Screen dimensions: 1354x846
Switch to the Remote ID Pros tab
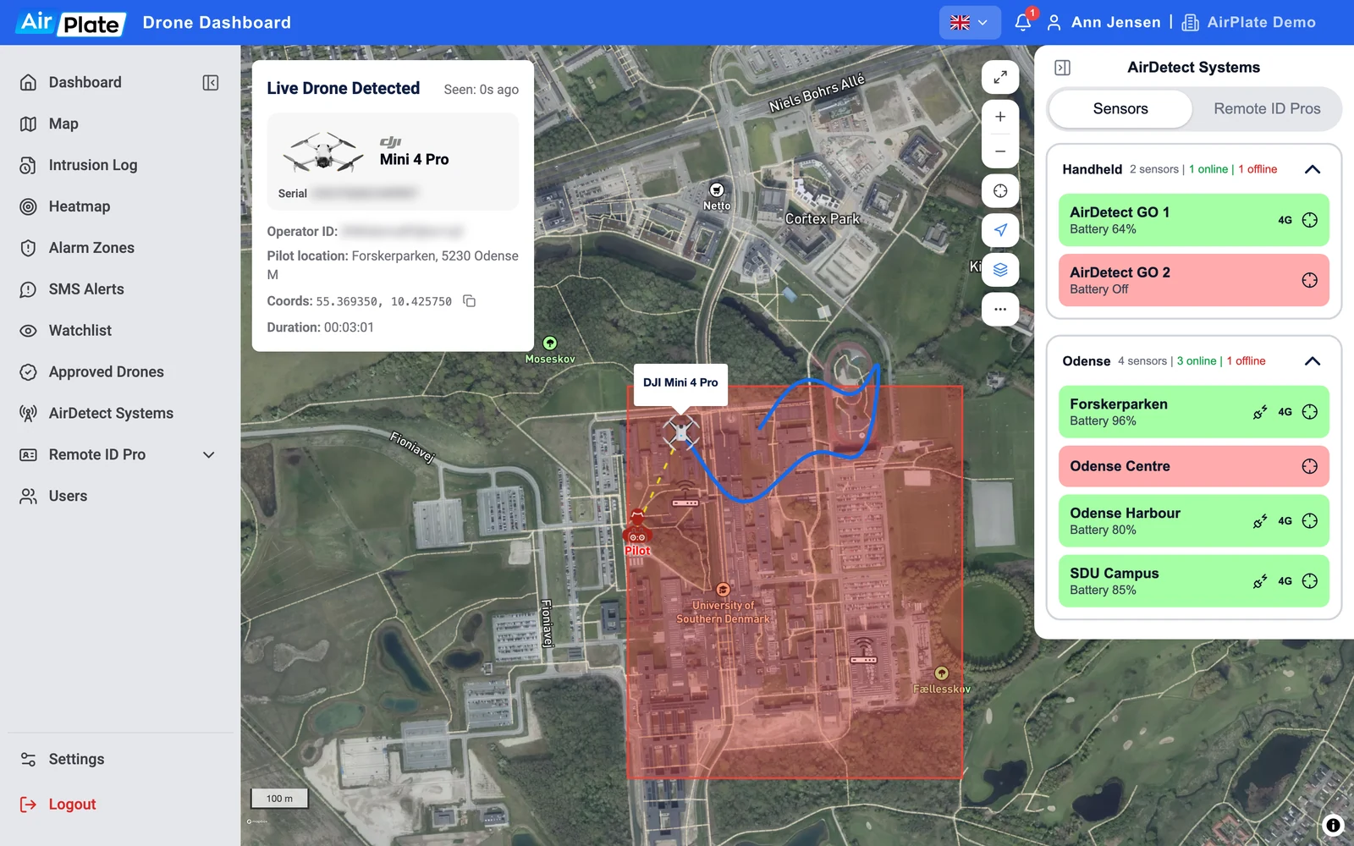pos(1267,109)
